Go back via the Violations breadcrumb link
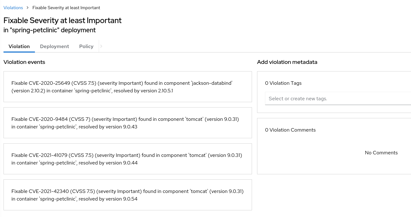The image size is (411, 217). tap(13, 8)
